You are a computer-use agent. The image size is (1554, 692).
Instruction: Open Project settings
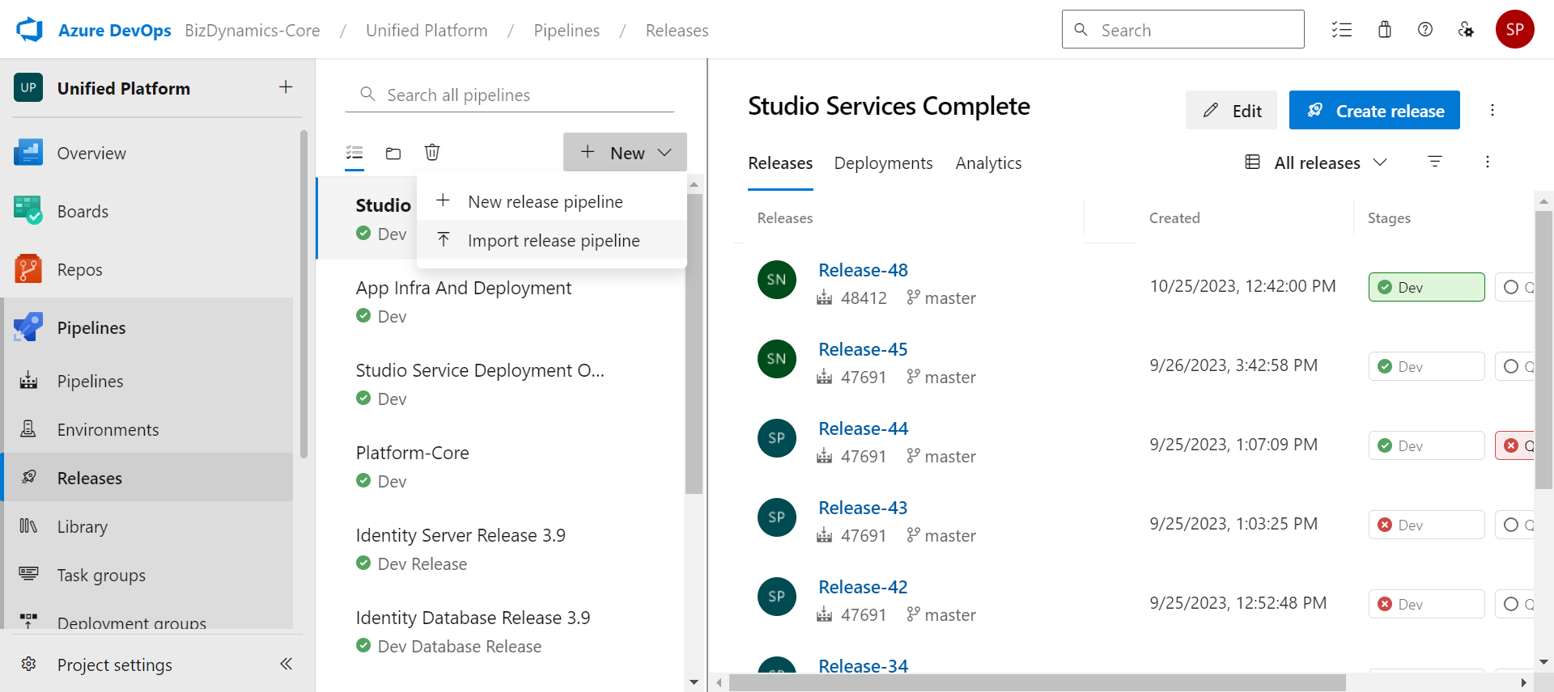[x=114, y=665]
